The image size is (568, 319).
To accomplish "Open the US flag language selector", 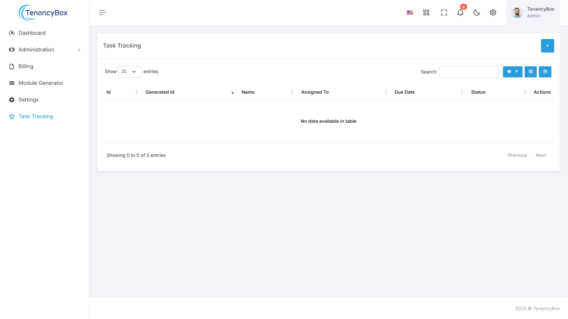I will click(x=410, y=12).
